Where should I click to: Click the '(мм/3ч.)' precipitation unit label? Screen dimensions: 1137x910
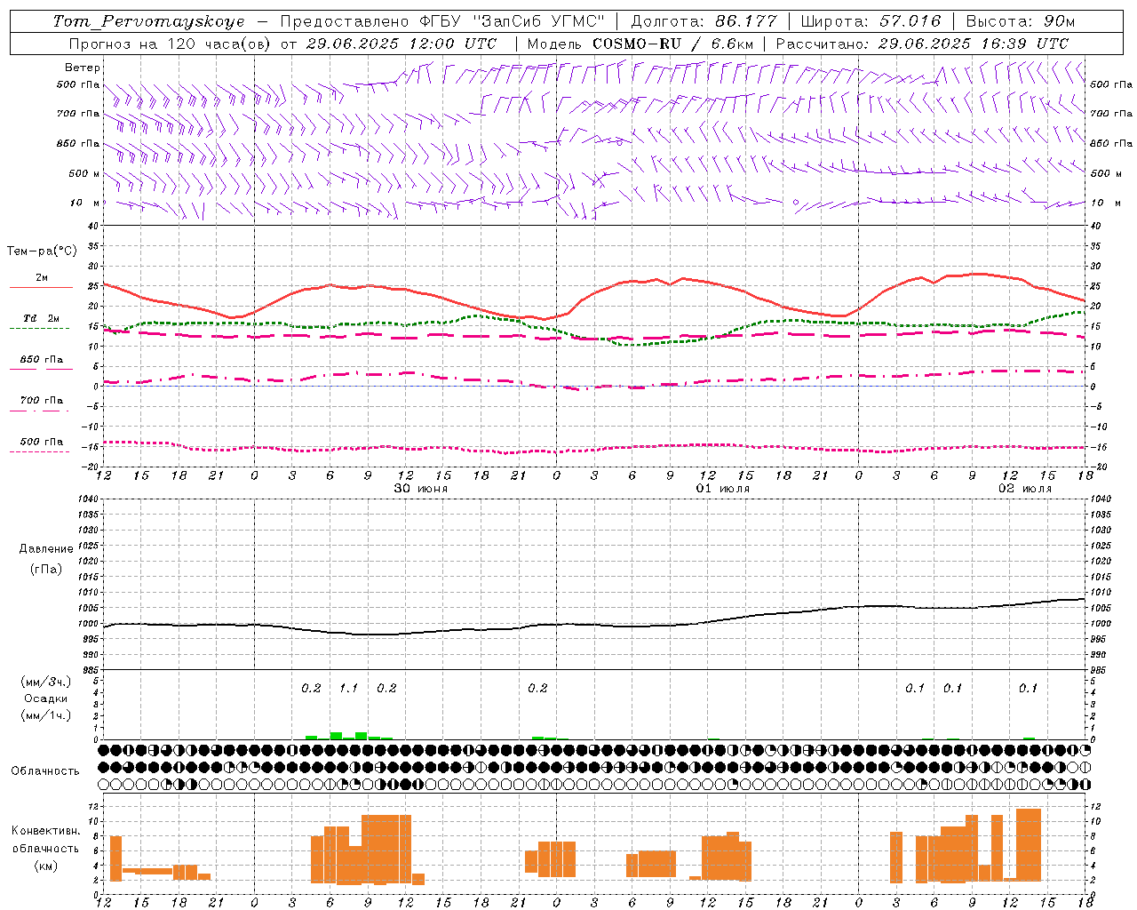point(45,682)
